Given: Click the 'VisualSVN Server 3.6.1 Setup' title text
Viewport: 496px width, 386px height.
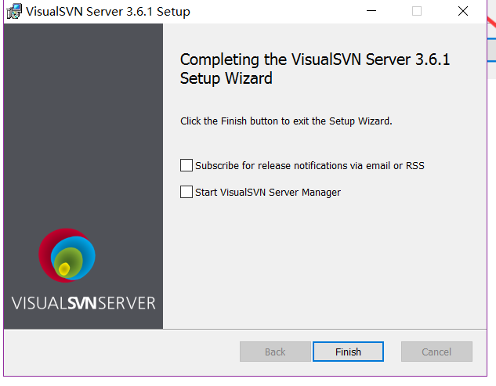Looking at the screenshot, I should click(x=108, y=12).
